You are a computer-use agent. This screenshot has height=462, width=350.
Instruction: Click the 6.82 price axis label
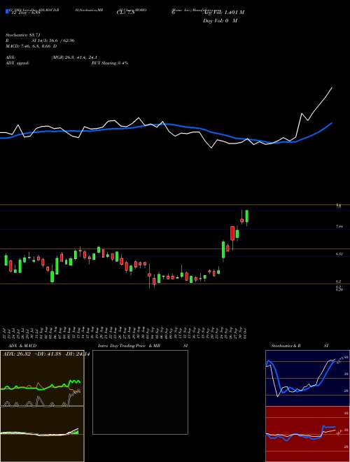tap(339, 253)
